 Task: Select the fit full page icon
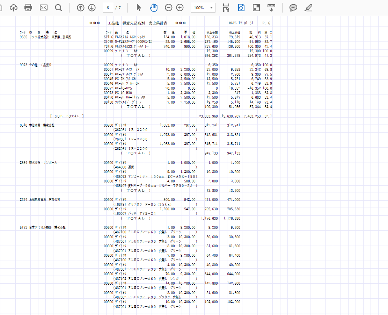point(241,8)
